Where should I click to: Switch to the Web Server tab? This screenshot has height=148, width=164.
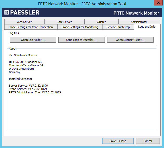click(x=24, y=22)
